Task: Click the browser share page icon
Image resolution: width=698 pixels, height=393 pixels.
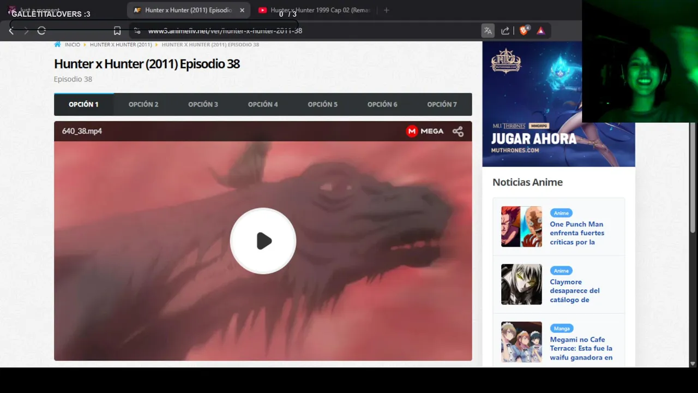Action: coord(506,31)
